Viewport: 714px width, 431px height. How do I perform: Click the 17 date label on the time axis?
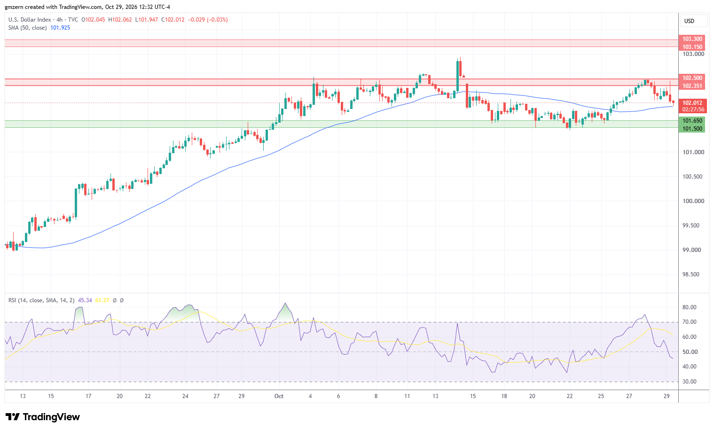(88, 396)
